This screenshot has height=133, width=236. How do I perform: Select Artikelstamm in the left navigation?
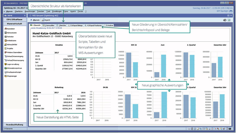[x=12, y=41]
